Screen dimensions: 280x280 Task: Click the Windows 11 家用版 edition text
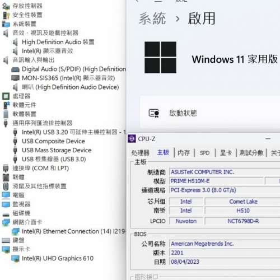tap(235, 59)
